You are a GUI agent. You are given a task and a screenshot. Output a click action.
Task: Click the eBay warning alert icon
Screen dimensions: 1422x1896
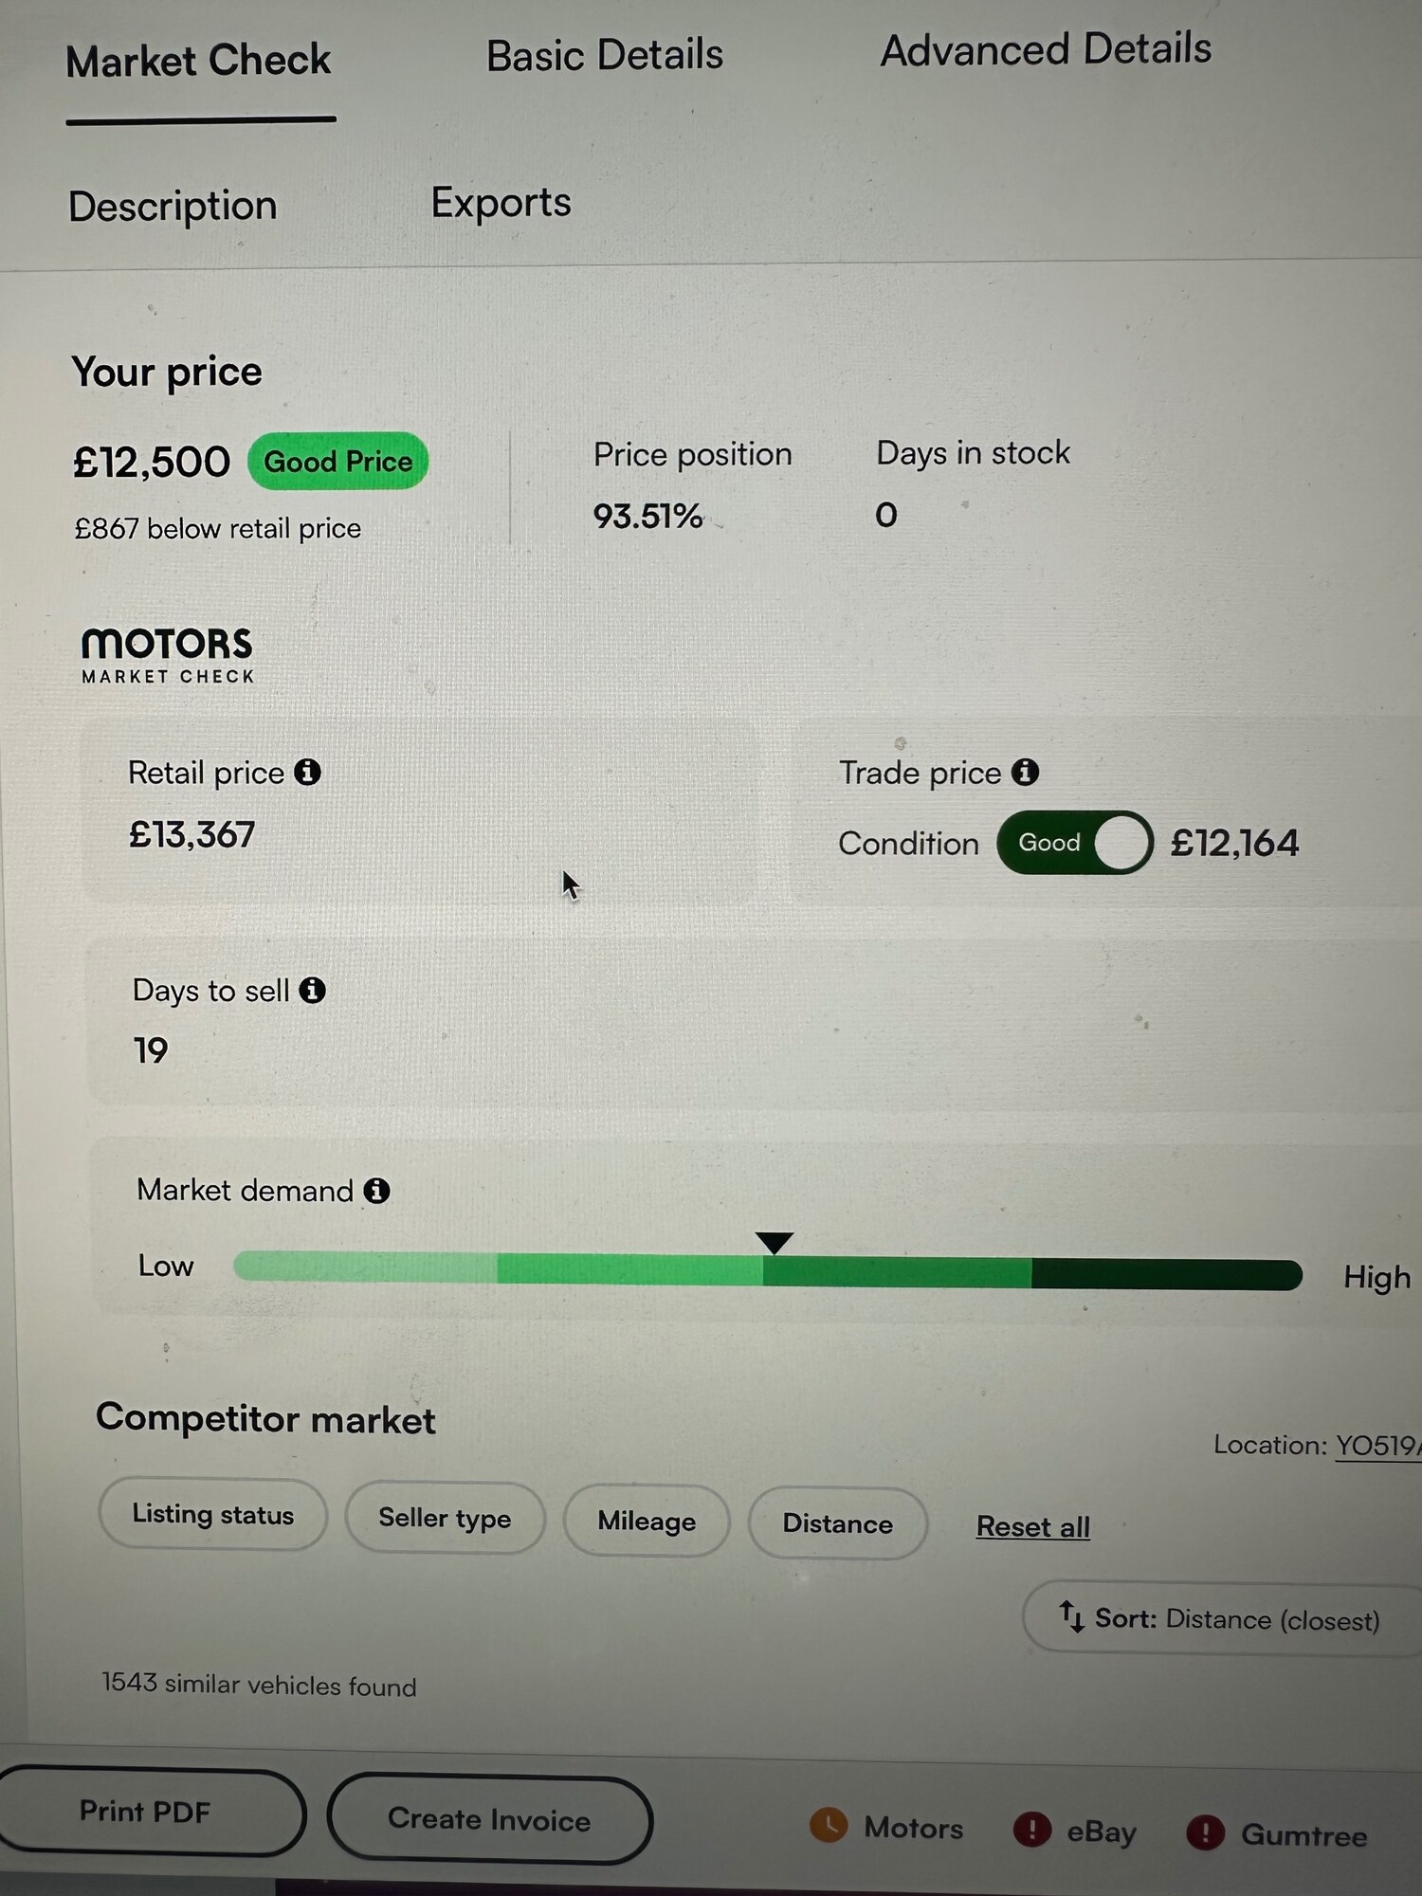coord(1031,1830)
